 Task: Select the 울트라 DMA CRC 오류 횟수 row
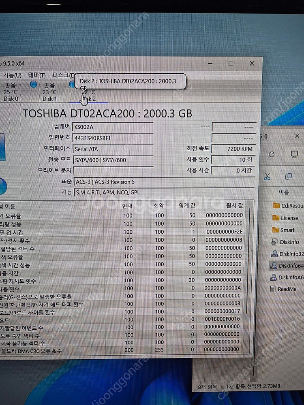tap(122, 350)
